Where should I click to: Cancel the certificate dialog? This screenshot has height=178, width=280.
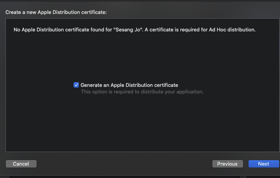point(21,164)
